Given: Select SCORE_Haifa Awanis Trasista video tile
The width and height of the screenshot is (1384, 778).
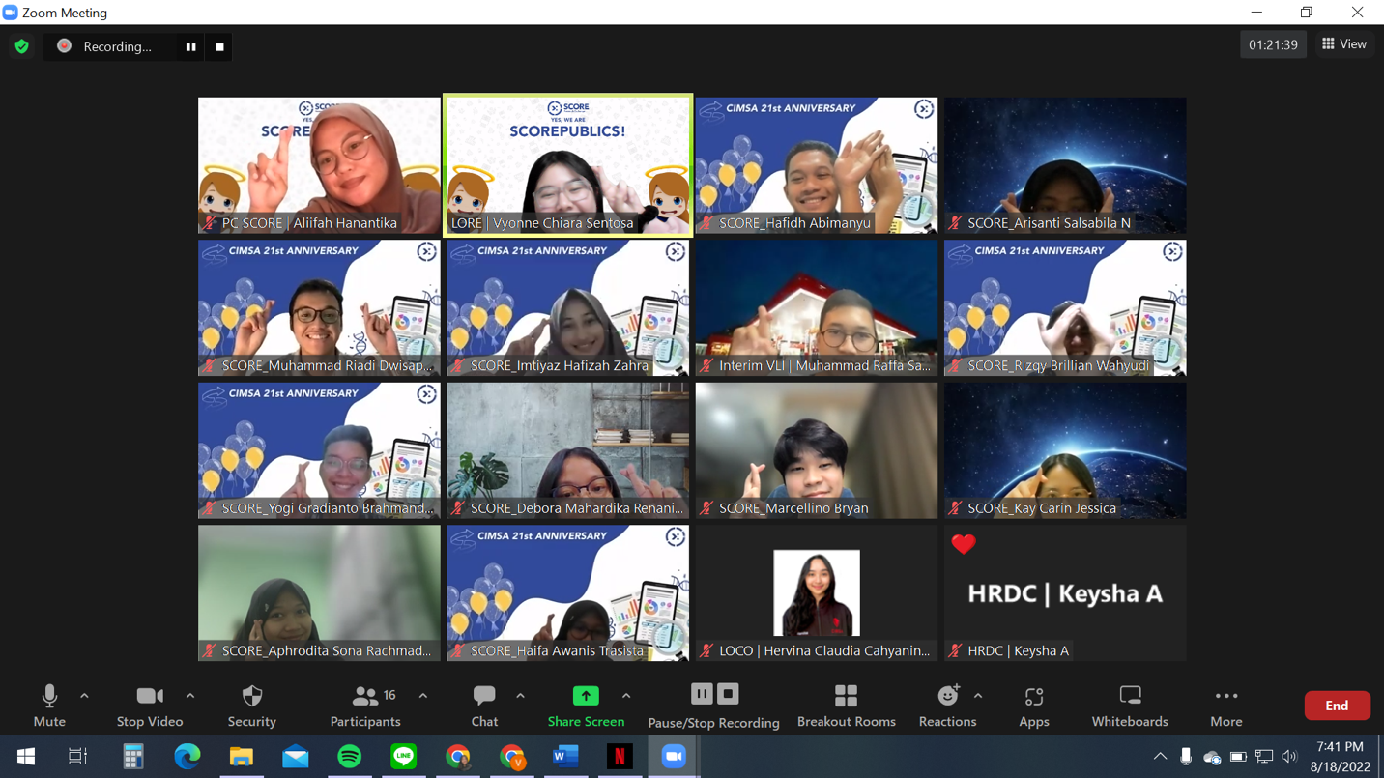Looking at the screenshot, I should [568, 593].
